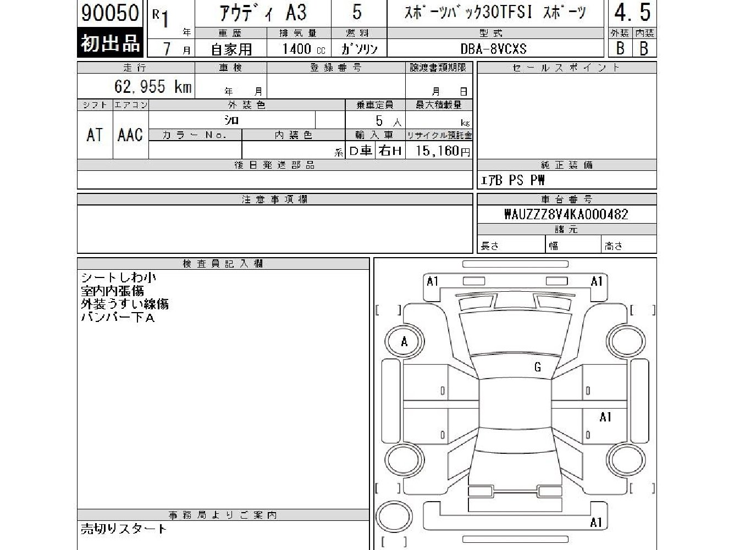Click the model code DBA-8VCXS

[494, 49]
